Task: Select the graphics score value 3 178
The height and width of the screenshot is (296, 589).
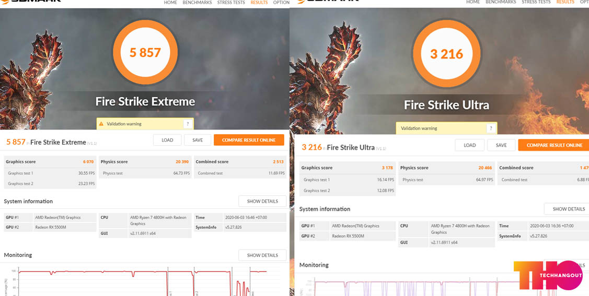Action: (387, 168)
